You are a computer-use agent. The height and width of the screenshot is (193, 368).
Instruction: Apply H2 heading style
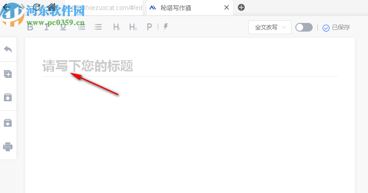point(133,27)
